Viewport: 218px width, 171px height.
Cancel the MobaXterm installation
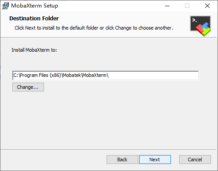pyautogui.click(x=195, y=160)
